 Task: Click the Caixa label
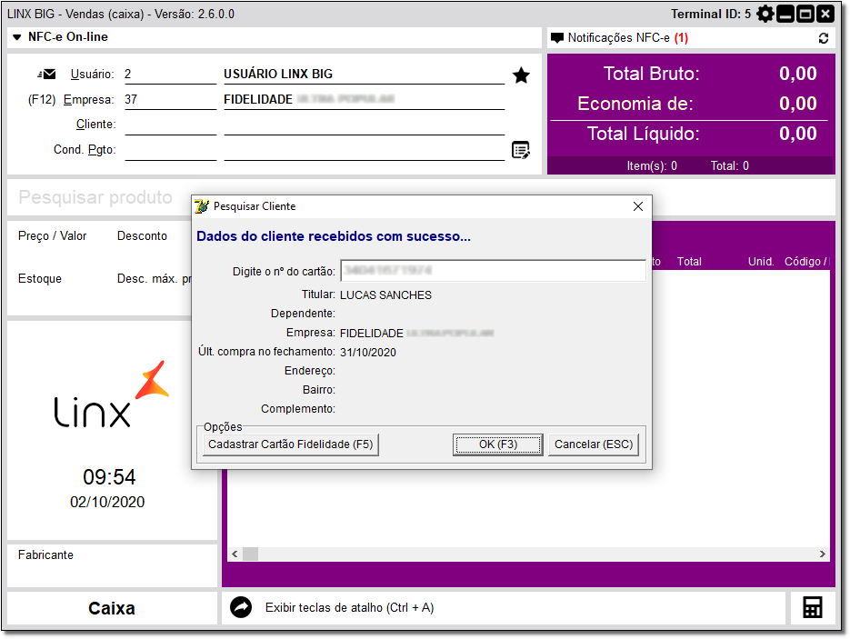tap(112, 608)
